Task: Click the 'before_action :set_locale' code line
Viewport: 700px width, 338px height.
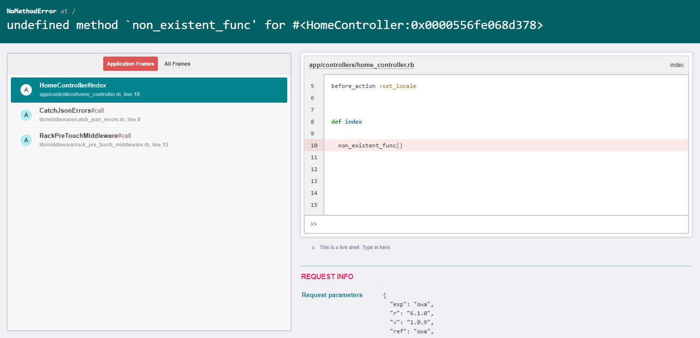Action: pyautogui.click(x=374, y=86)
